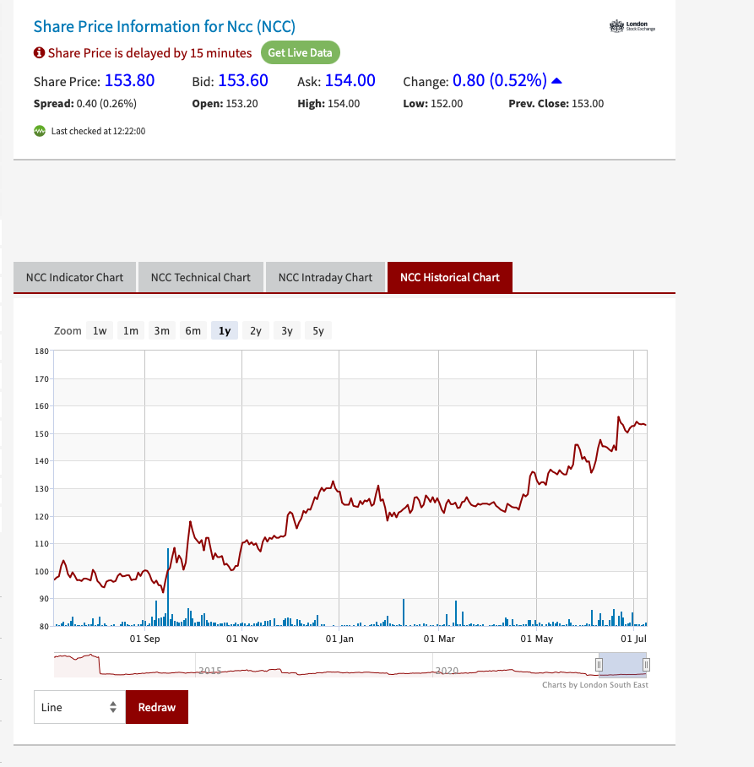Viewport: 754px width, 767px height.
Task: Click the Last checked at 12:22:00 text
Action: 98,131
